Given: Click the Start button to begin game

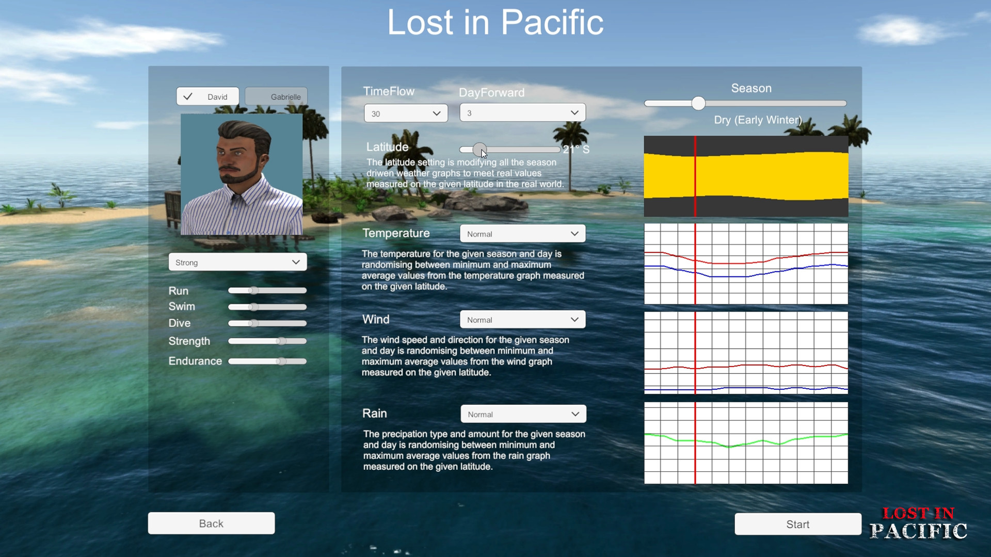Looking at the screenshot, I should tap(797, 523).
